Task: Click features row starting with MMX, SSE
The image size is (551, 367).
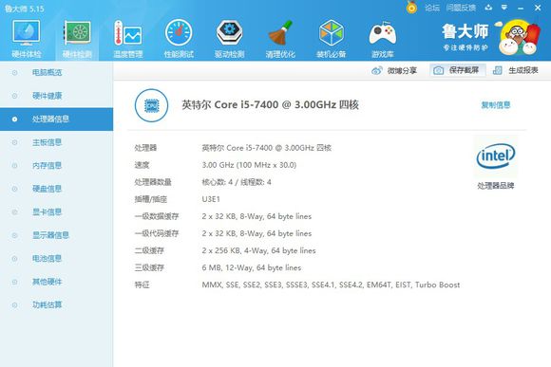Action: (331, 284)
